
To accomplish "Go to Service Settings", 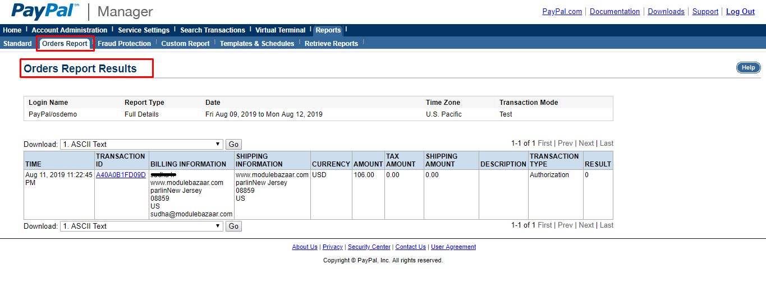I will (x=144, y=30).
